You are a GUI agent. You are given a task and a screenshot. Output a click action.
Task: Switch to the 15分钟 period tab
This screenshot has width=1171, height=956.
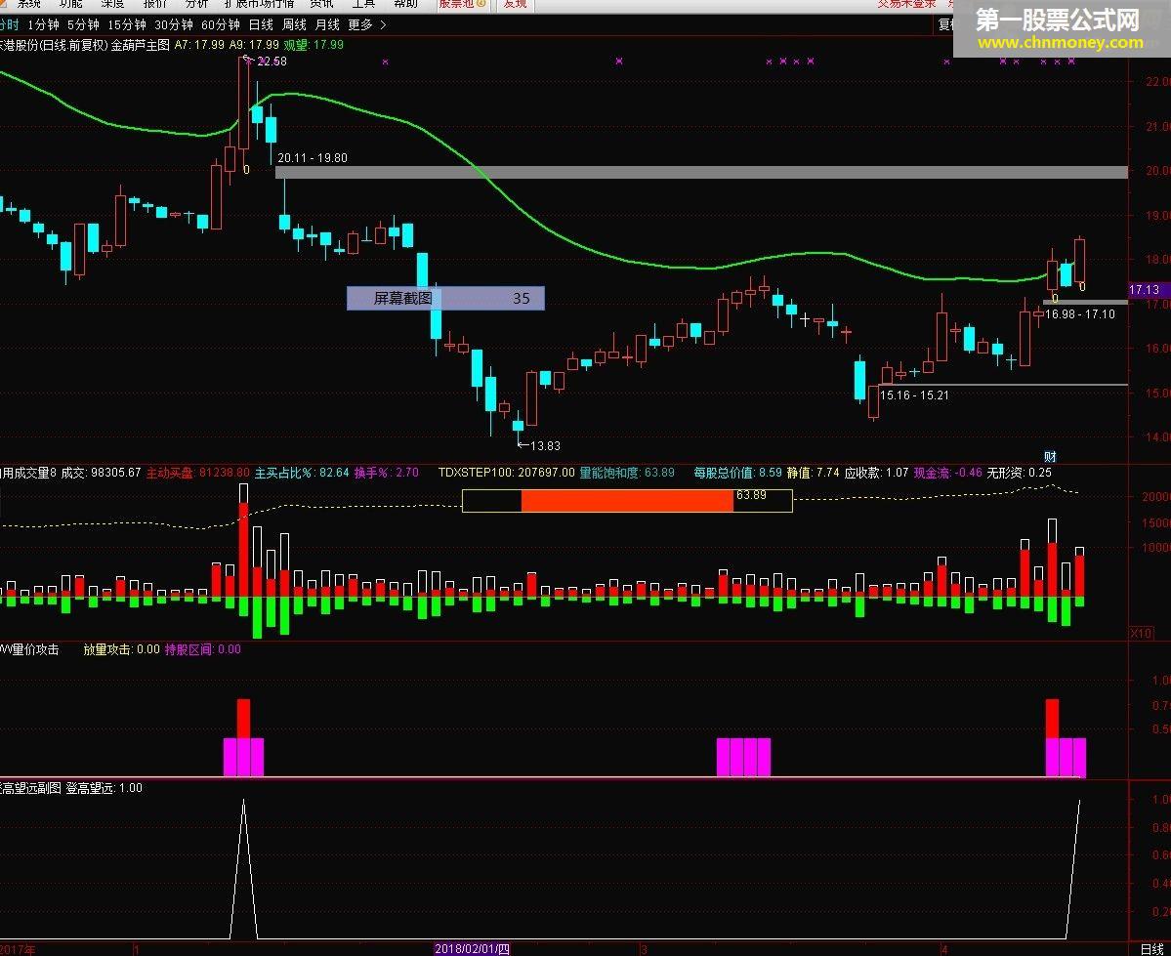tap(127, 24)
